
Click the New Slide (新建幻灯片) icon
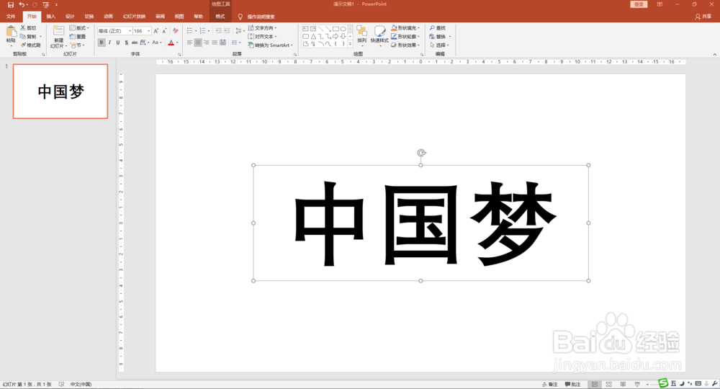coord(58,31)
